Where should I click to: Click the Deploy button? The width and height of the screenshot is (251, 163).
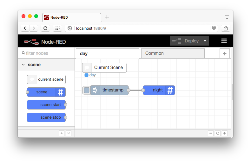click(186, 41)
